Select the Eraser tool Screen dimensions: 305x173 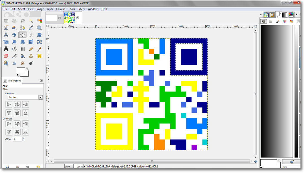[x=6, y=56]
